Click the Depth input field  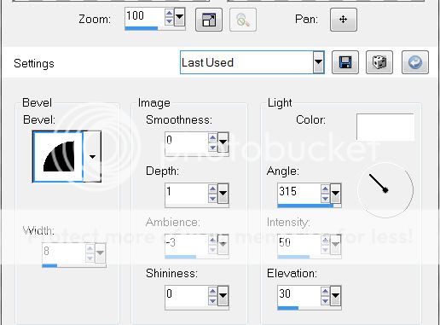(187, 194)
